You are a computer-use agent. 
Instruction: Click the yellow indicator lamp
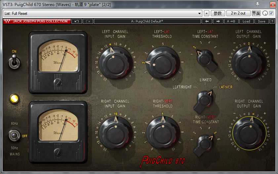[14, 99]
